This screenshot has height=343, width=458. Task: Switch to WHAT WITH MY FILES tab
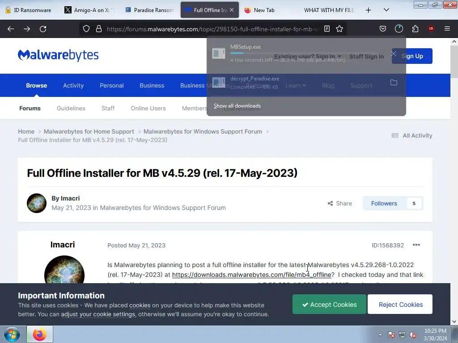point(329,10)
